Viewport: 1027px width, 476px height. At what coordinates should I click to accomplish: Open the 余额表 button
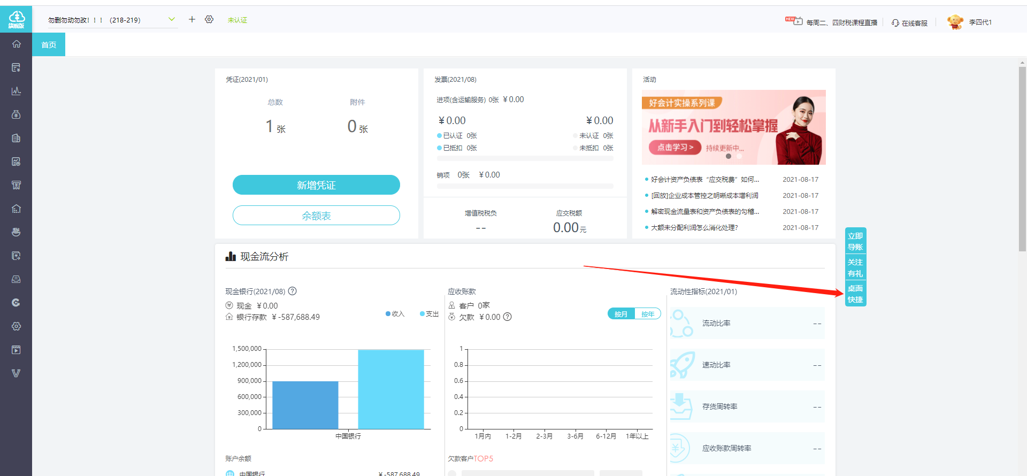316,216
